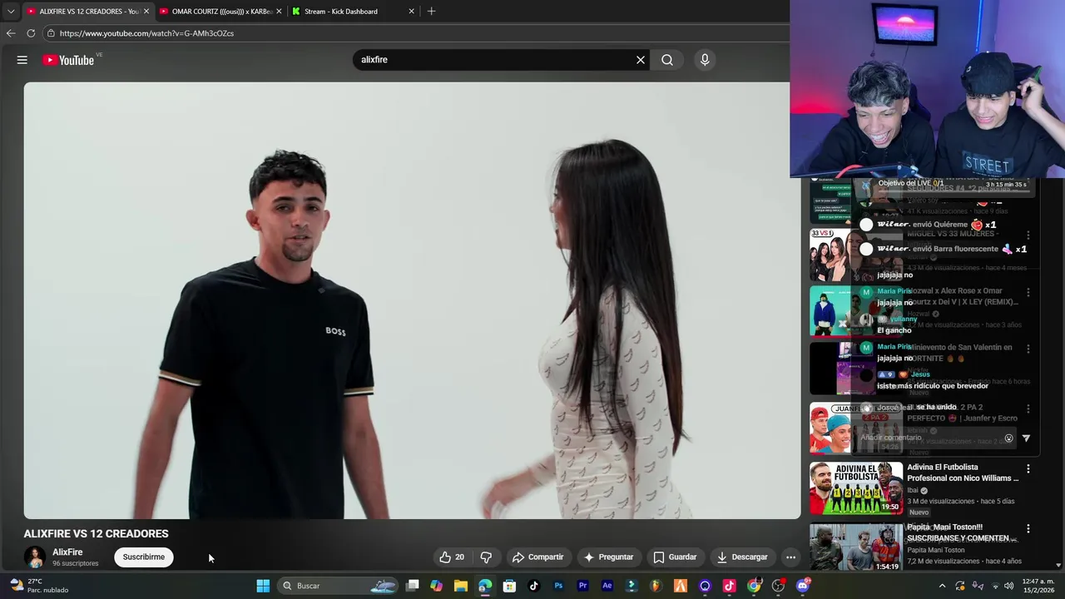The height and width of the screenshot is (599, 1065).
Task: Dislike the ALIXFIRE video
Action: coord(486,557)
